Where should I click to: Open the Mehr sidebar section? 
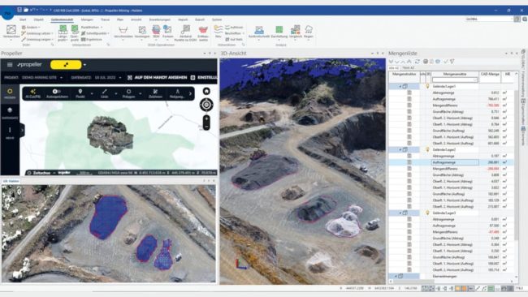click(10, 133)
